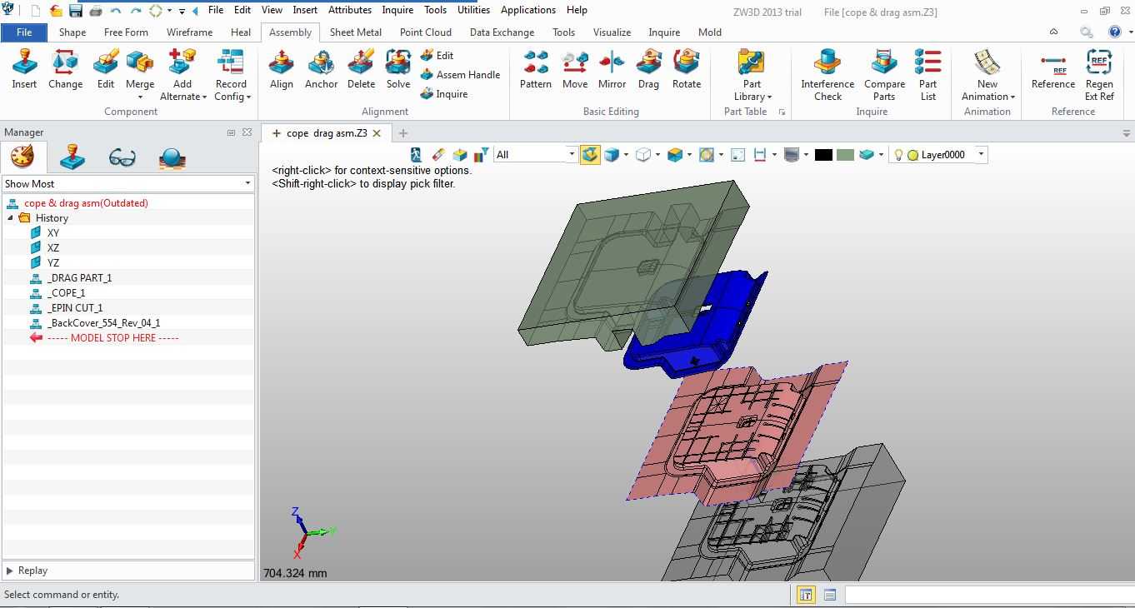1135x608 pixels.
Task: Click the black color swatch
Action: coord(823,155)
